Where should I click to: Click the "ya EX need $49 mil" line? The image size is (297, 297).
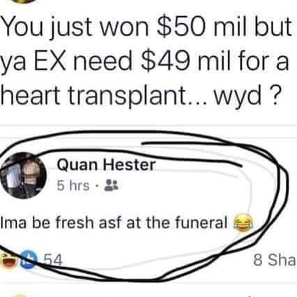145,61
